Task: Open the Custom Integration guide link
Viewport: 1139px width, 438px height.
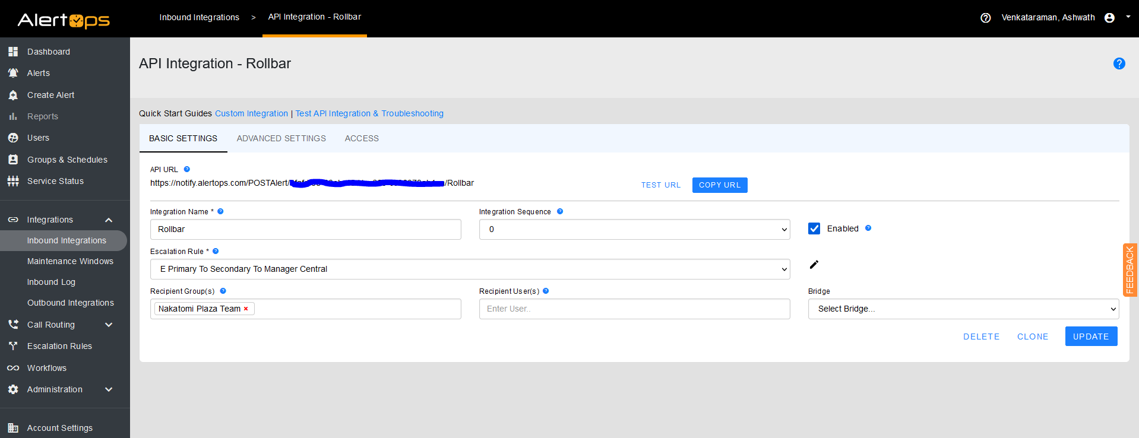Action: (x=251, y=113)
